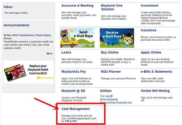The image size is (182, 125).
Task: Open M2U Planner
Action: pyautogui.click(x=111, y=72)
